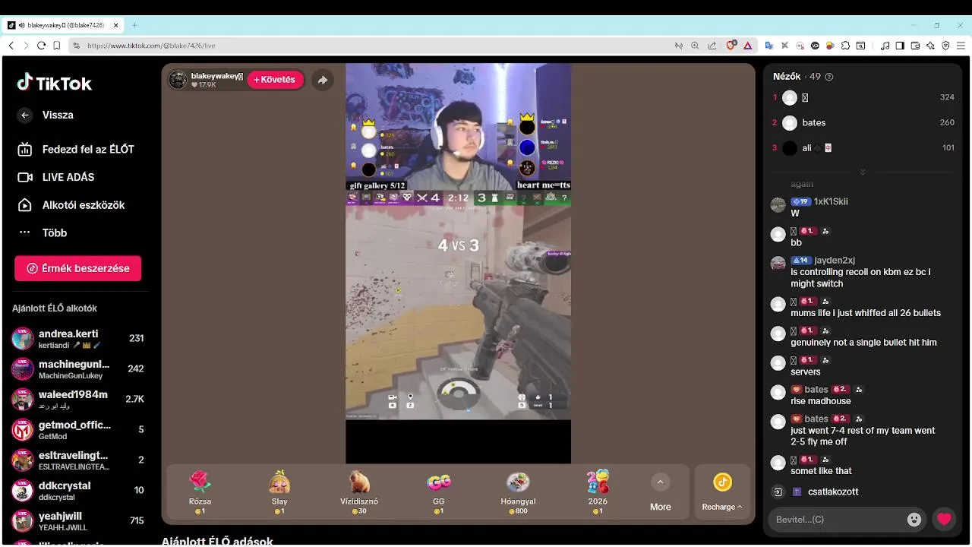Send the GG gift

point(439,492)
